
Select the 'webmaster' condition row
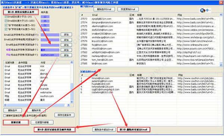coord(37,92)
